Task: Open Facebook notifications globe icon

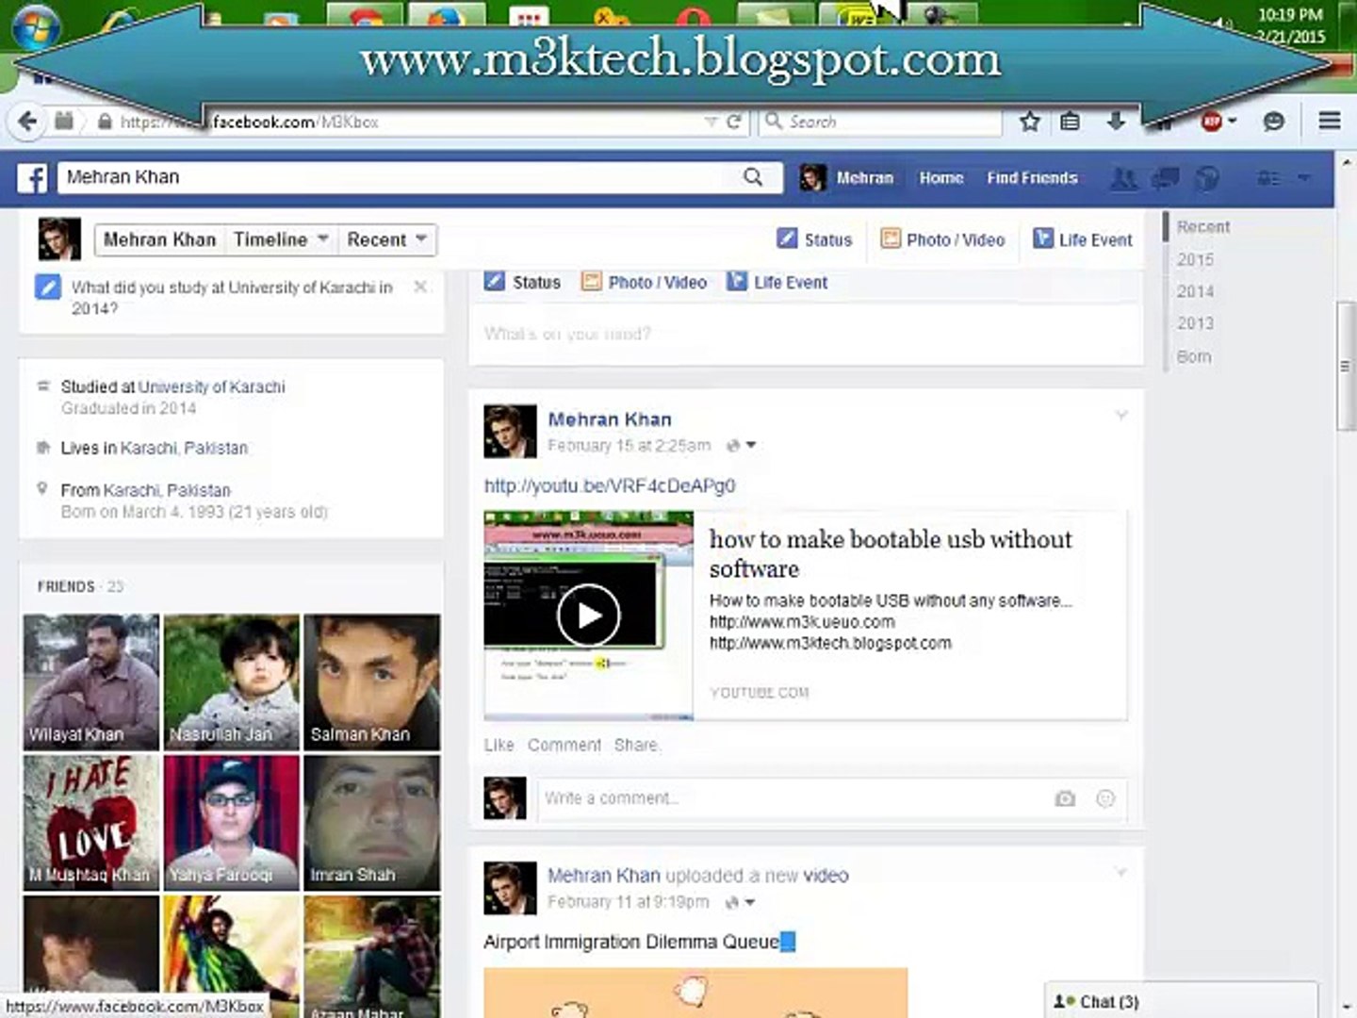Action: click(x=1207, y=178)
